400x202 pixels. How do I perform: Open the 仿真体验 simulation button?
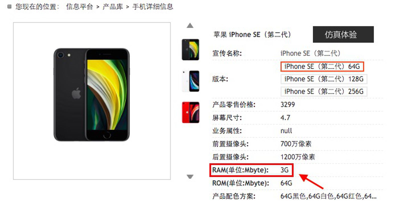point(343,34)
